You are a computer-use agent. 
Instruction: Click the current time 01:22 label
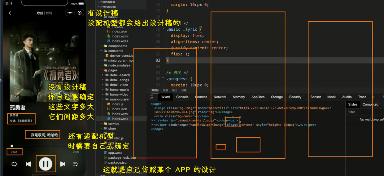(x=14, y=152)
